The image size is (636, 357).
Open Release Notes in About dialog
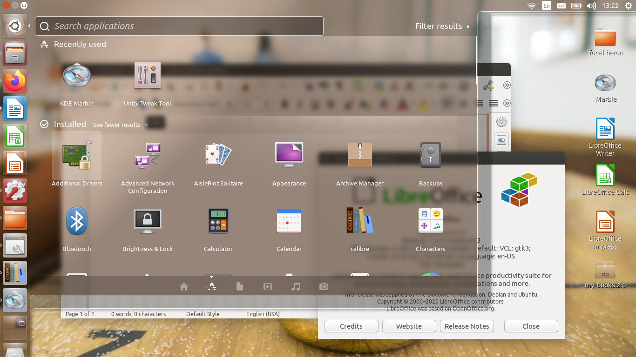467,326
